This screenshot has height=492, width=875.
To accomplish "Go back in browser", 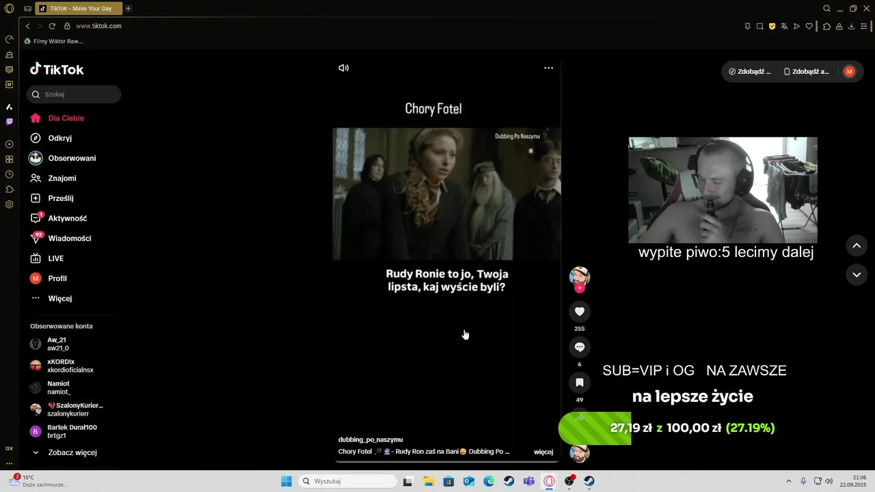I will click(27, 26).
